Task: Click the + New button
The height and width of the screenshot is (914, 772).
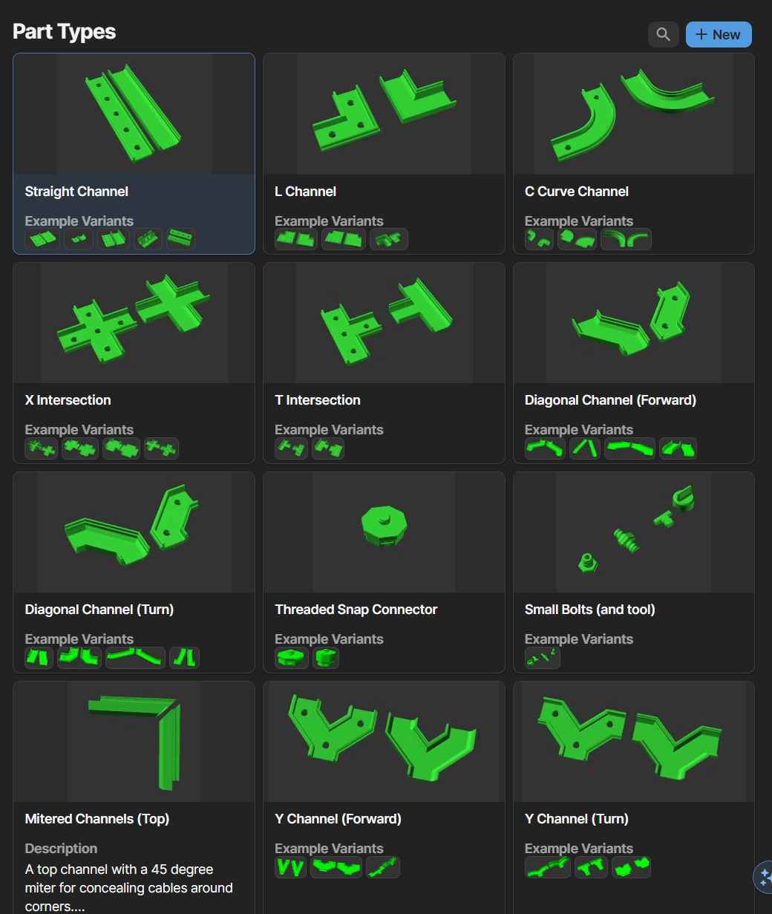Action: pos(719,34)
